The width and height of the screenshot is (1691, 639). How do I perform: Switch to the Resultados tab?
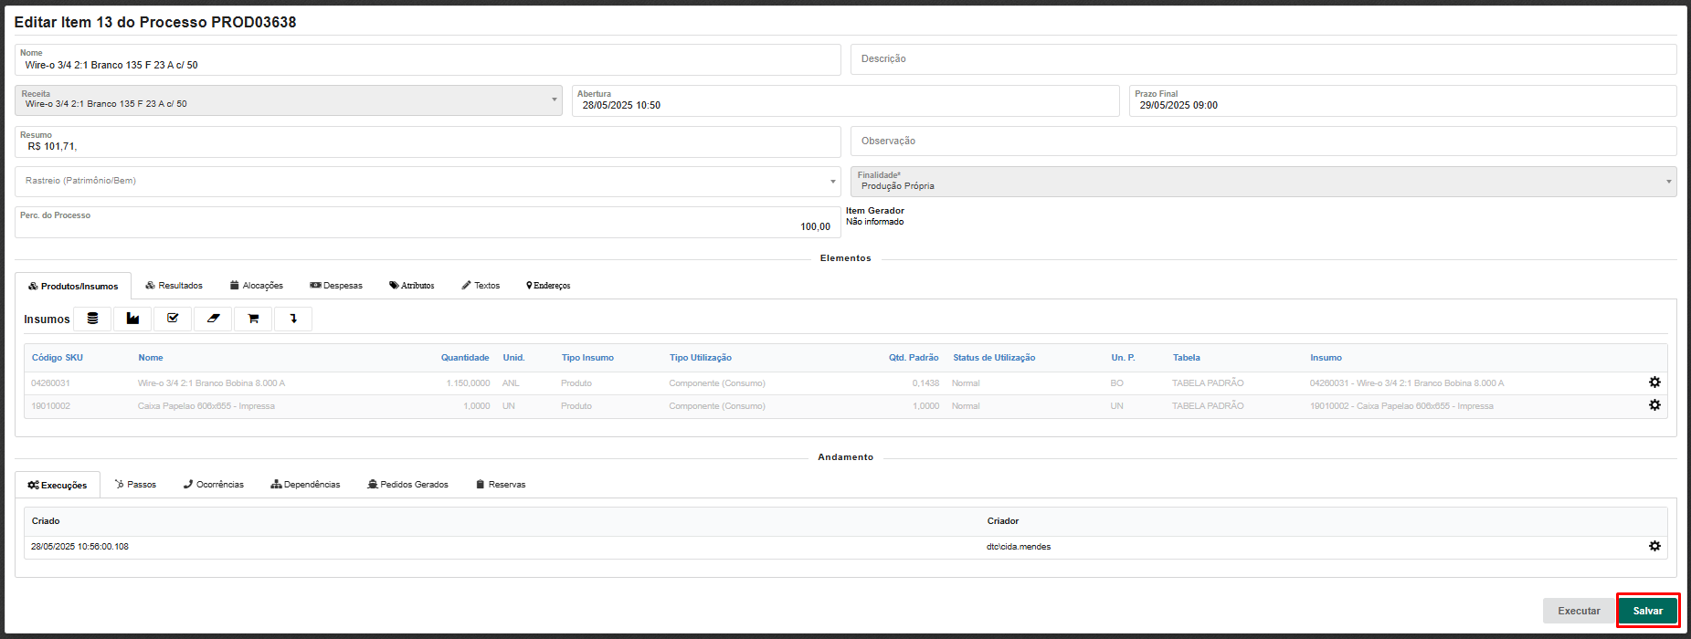(174, 286)
